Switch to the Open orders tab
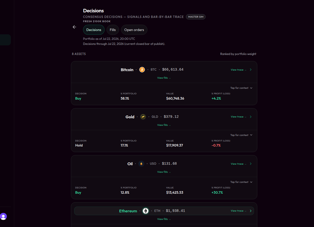Image resolution: width=314 pixels, height=227 pixels. pos(134,30)
